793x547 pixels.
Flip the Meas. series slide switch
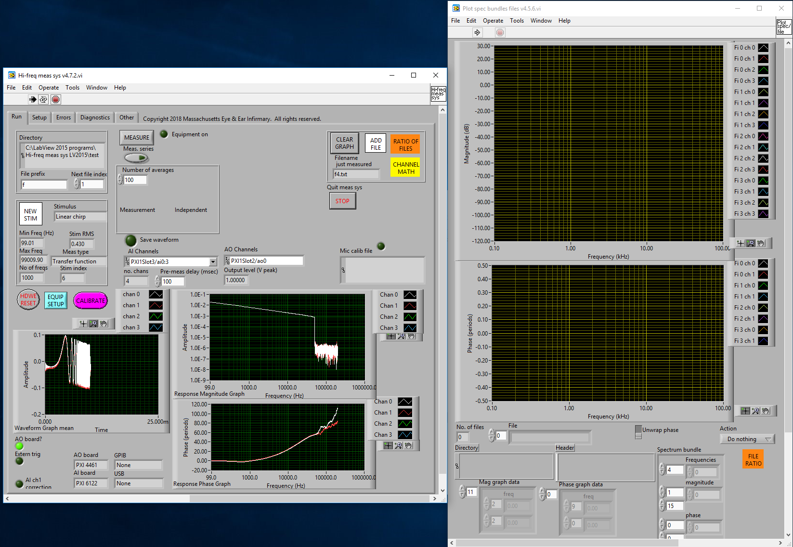coord(136,158)
